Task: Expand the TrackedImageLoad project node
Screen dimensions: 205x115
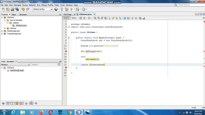Action: coord(2,34)
